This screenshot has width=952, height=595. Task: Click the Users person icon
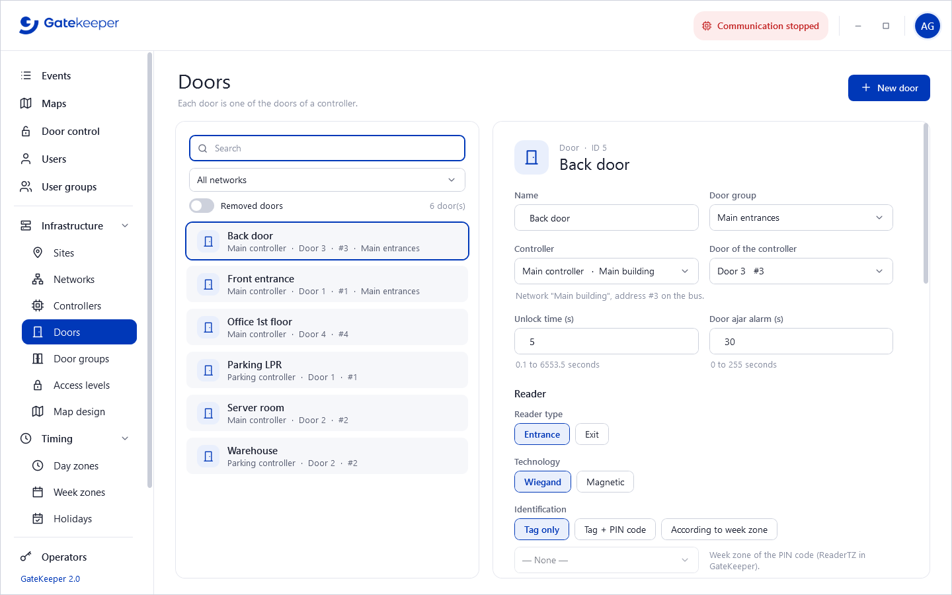tap(26, 159)
